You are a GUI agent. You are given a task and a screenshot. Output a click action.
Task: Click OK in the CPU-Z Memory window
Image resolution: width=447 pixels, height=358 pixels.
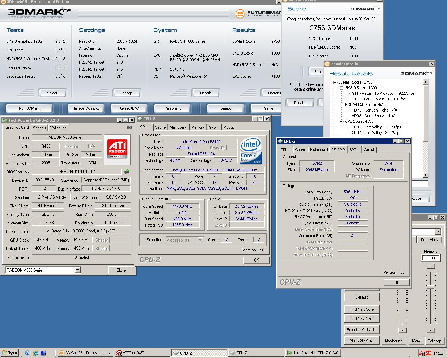tap(397, 282)
